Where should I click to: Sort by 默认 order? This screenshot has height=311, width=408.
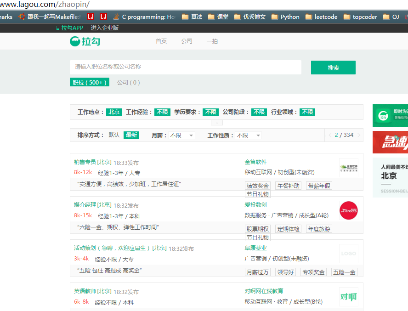[x=114, y=135]
